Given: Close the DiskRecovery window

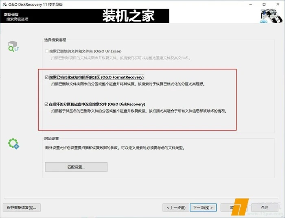Looking at the screenshot, I should [x=276, y=4].
